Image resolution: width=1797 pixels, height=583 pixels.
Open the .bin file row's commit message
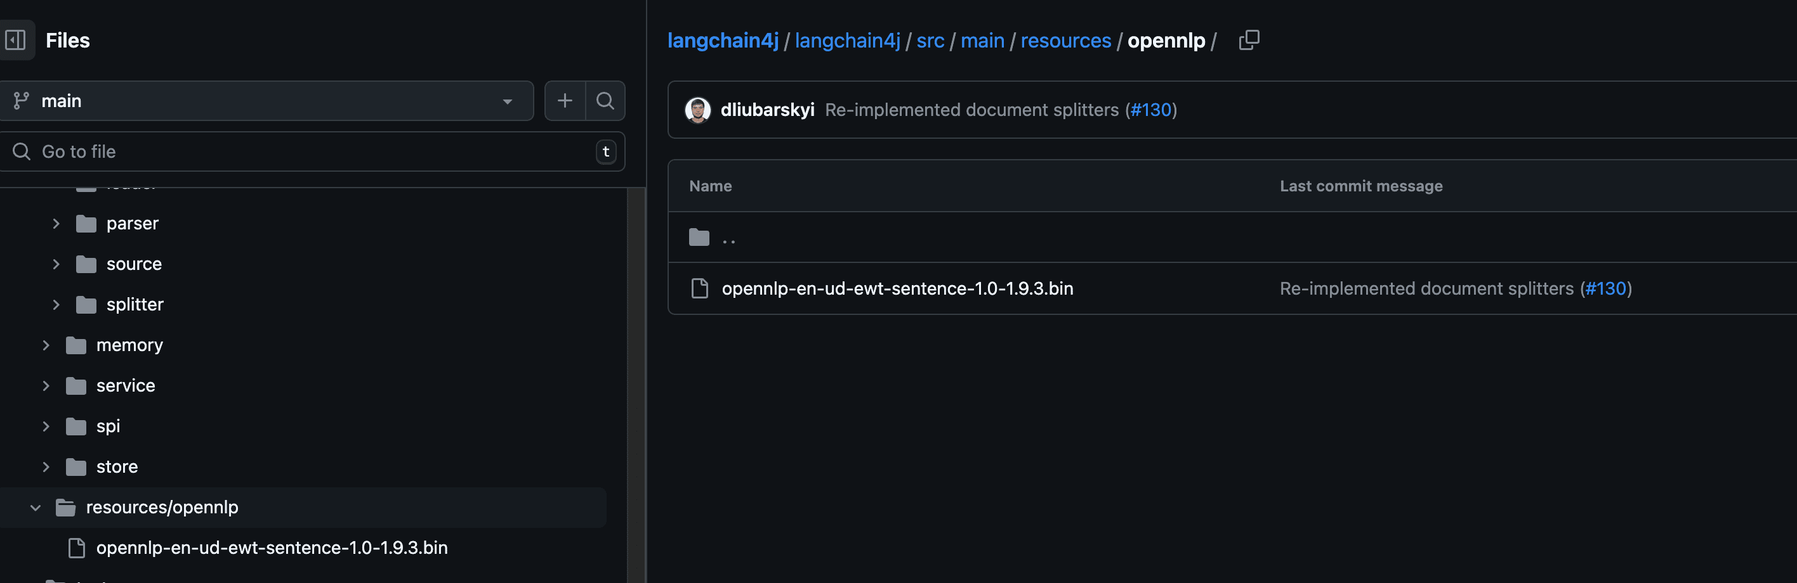[1426, 288]
